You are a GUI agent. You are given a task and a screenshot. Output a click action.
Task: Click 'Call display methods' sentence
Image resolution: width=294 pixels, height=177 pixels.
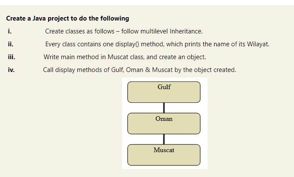[x=140, y=70]
